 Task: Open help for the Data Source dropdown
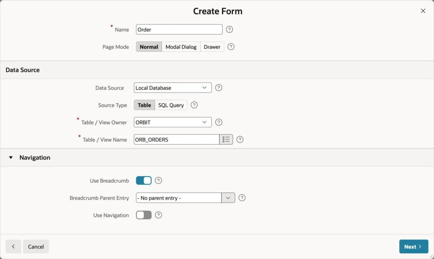pos(219,88)
